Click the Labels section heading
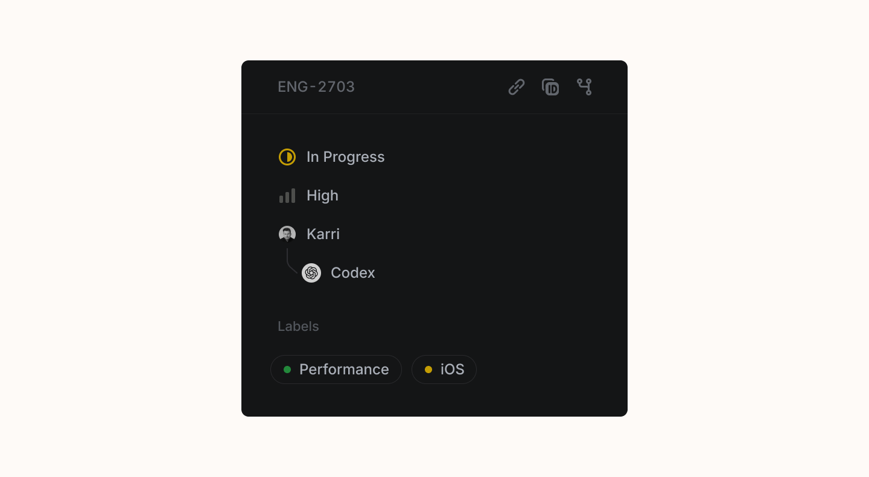869x477 pixels. coord(298,327)
